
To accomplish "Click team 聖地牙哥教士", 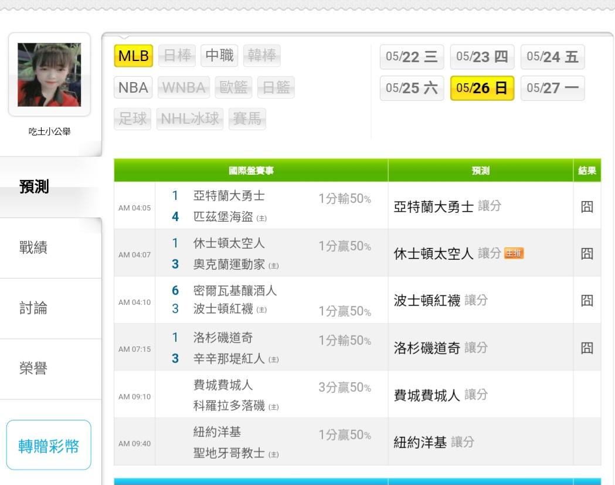I will coord(229,453).
